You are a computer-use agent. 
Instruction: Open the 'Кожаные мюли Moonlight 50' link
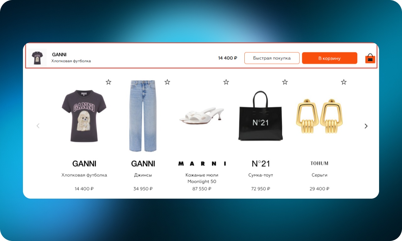pos(202,178)
